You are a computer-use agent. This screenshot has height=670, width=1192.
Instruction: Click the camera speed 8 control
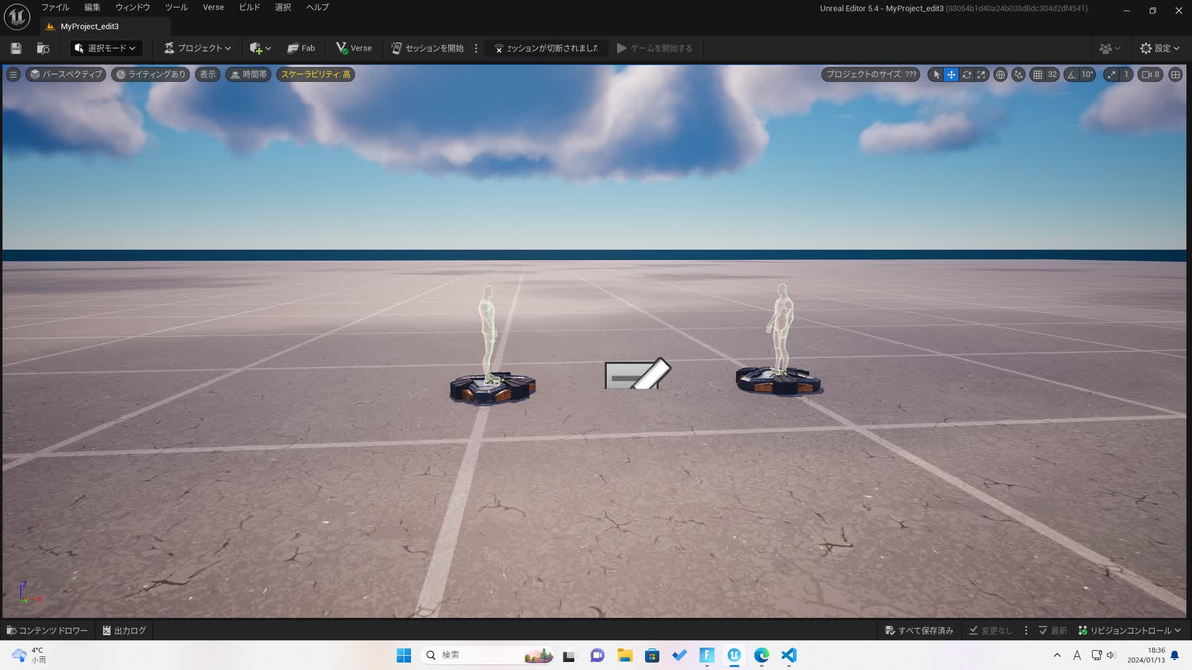coord(1150,74)
